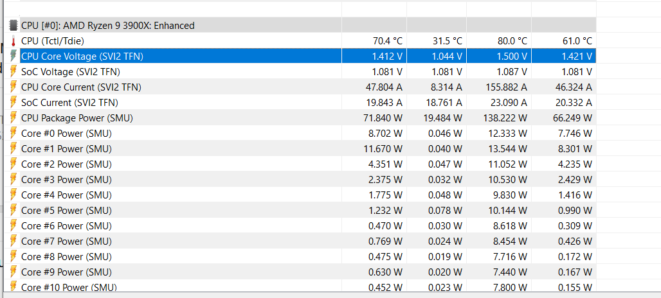661x298 pixels.
Task: Select the SoC Current (SVI2 TFN) label
Action: click(69, 103)
